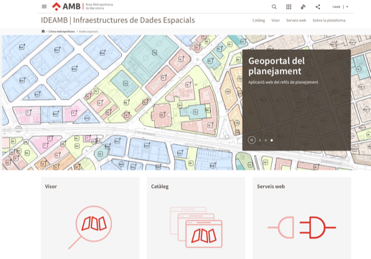
Task: Go to home via breadcrumb house icon
Action: (x=43, y=31)
